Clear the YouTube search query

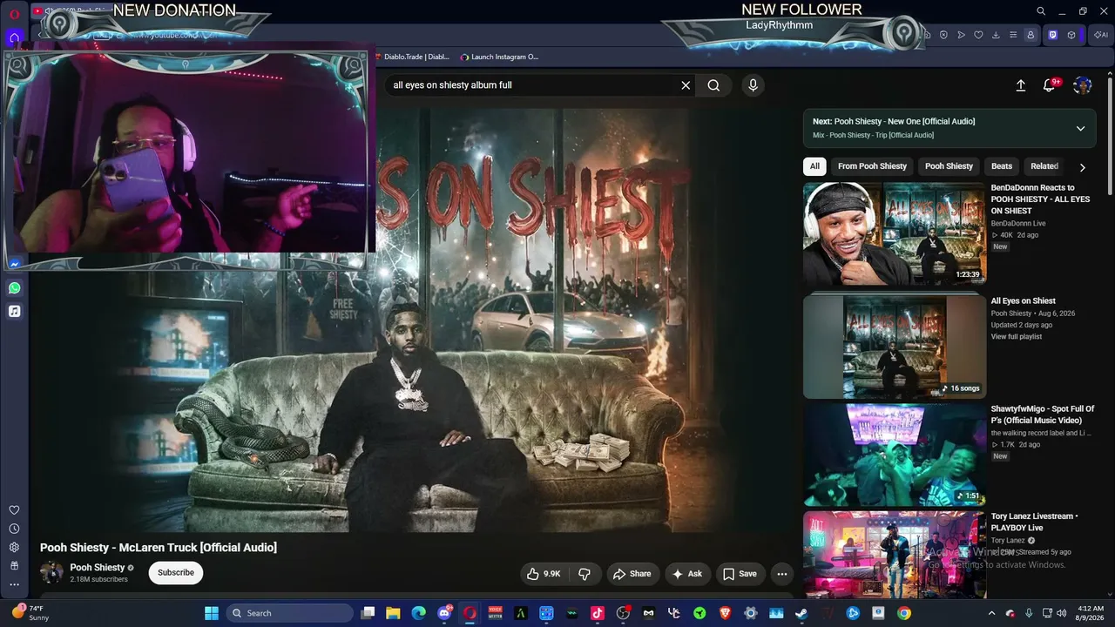686,85
